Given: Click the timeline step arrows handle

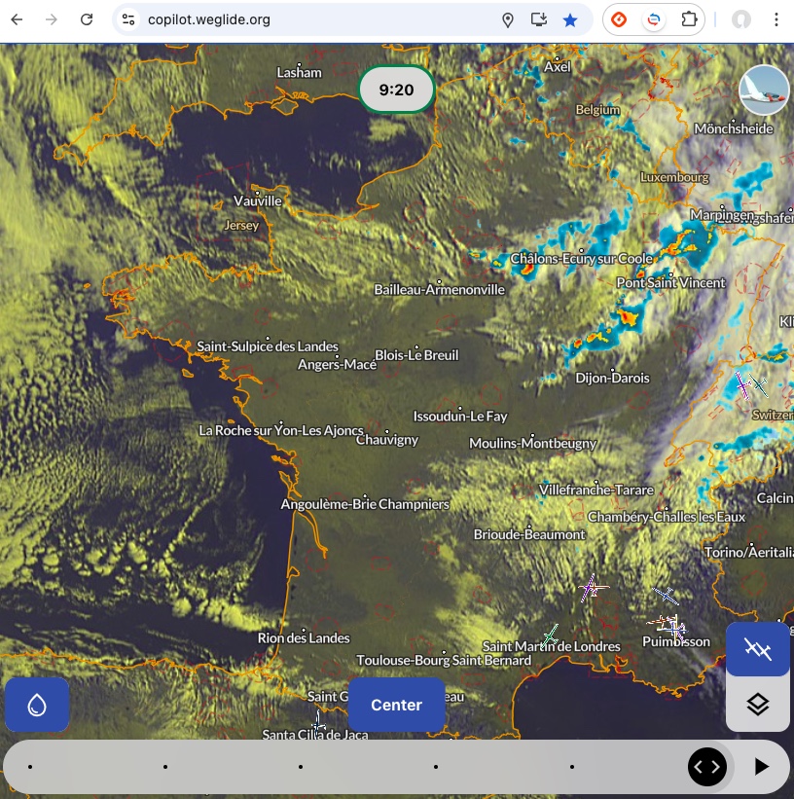Looking at the screenshot, I should point(707,767).
